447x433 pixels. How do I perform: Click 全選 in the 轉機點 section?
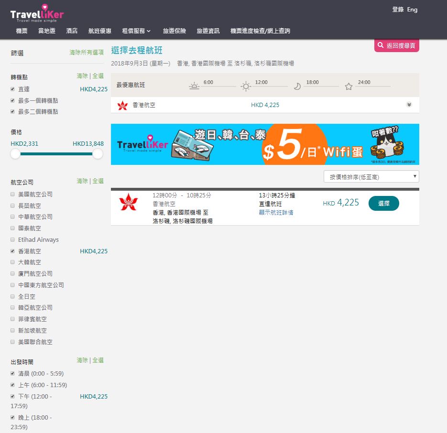(98, 76)
